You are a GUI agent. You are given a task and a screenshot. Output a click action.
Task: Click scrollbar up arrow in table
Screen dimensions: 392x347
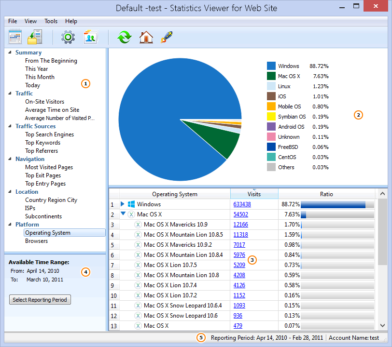pos(382,194)
